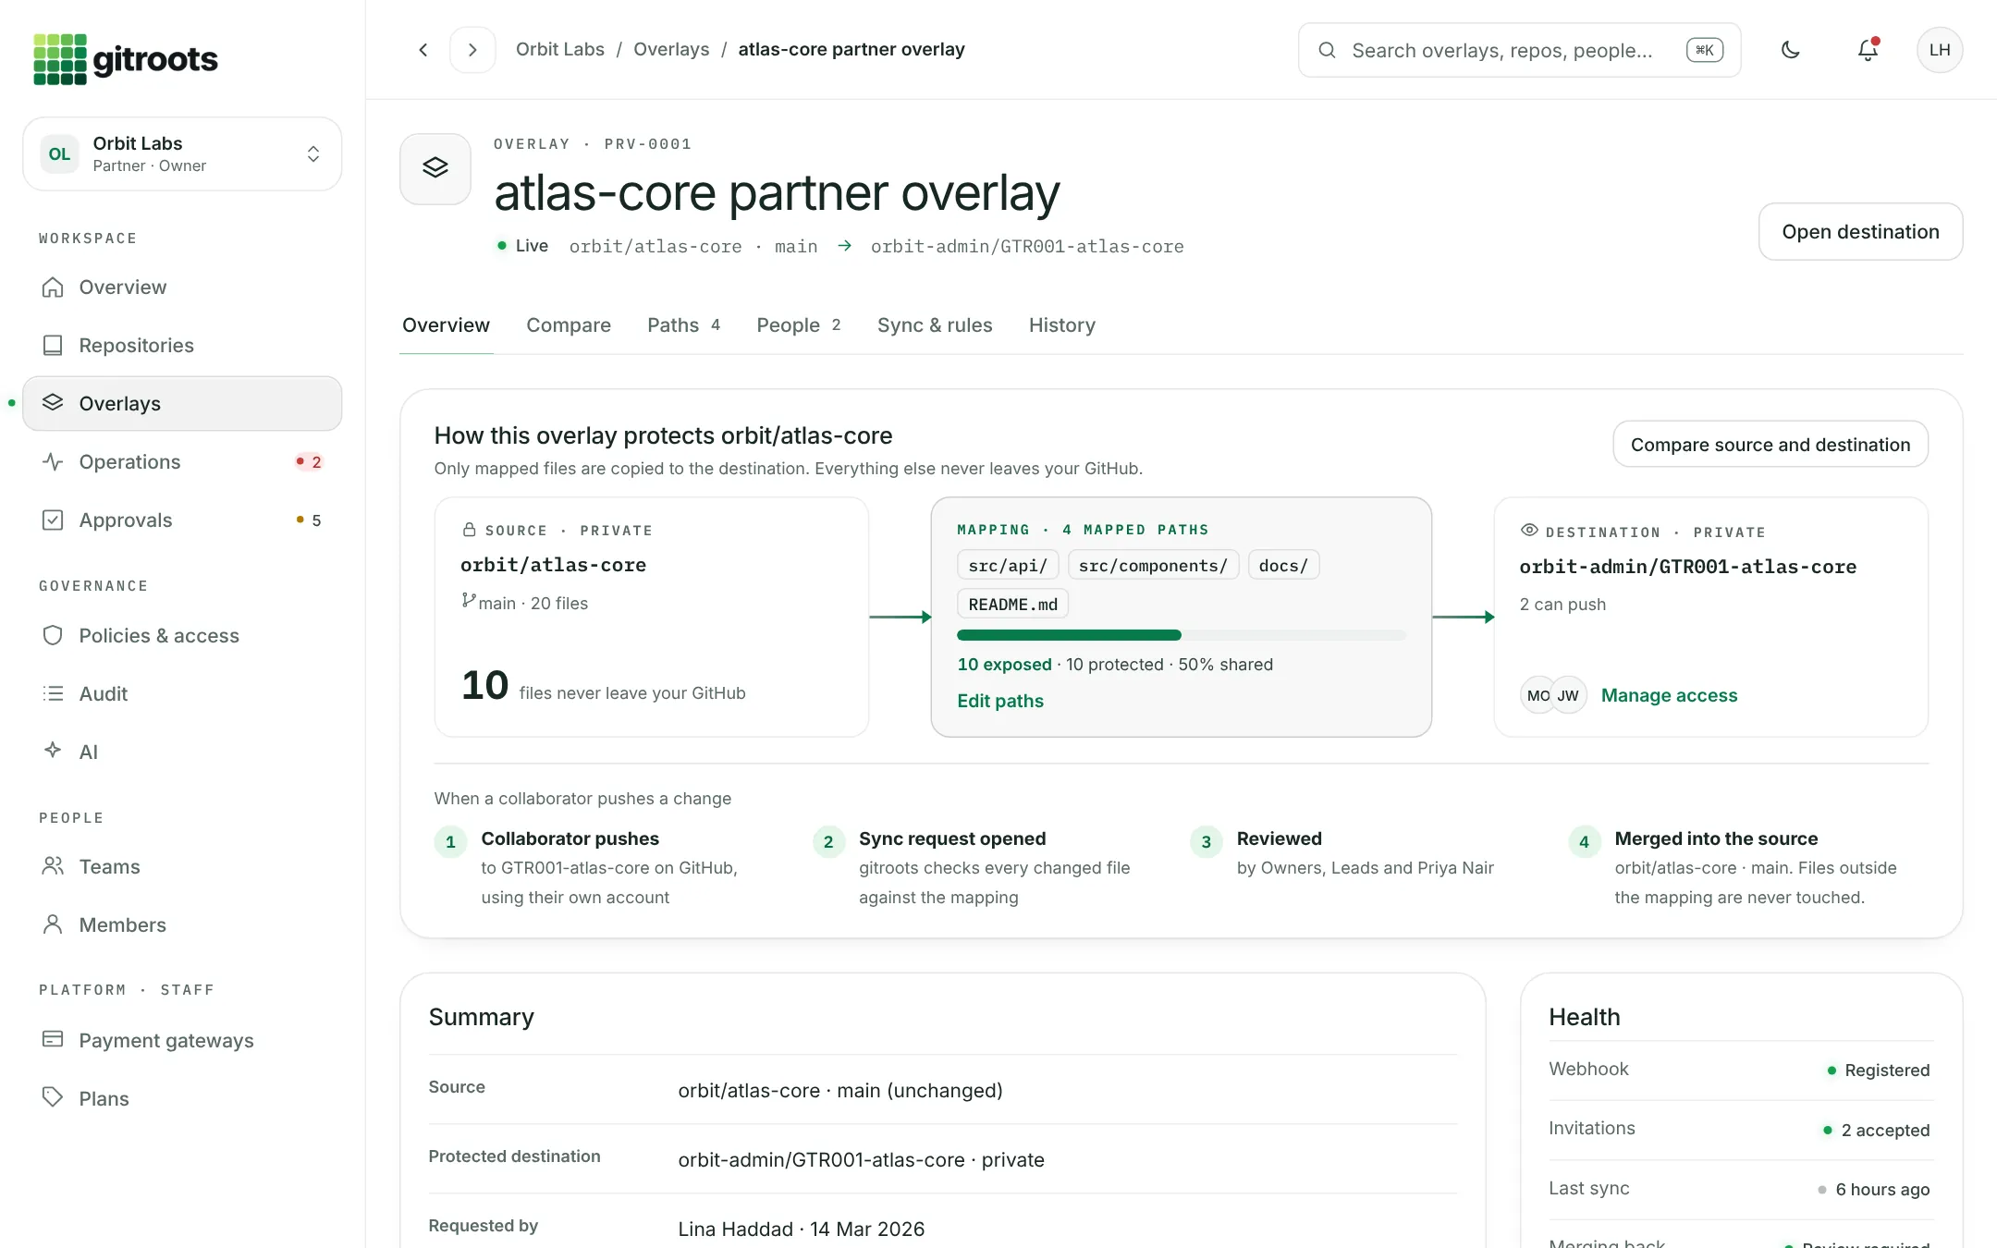1997x1248 pixels.
Task: Open the Audit page
Action: 182,694
